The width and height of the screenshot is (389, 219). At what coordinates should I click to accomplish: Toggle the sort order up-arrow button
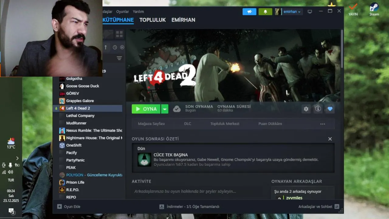click(105, 47)
